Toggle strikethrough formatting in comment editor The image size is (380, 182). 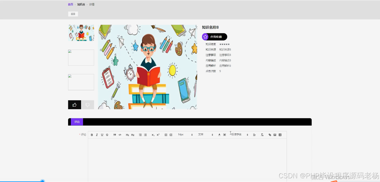tap(107, 135)
